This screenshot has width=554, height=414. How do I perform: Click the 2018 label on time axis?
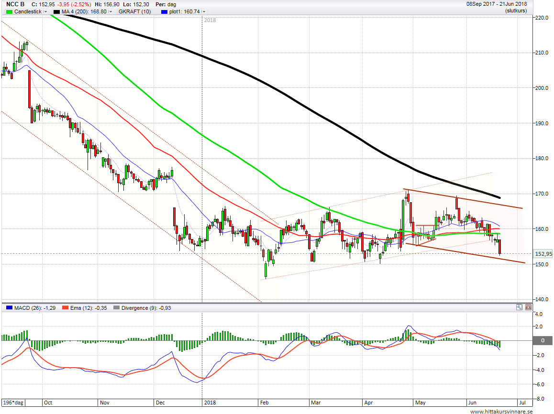point(210,403)
